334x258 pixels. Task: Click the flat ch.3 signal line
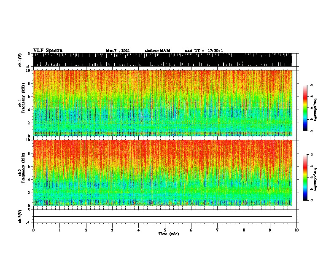click(163, 217)
